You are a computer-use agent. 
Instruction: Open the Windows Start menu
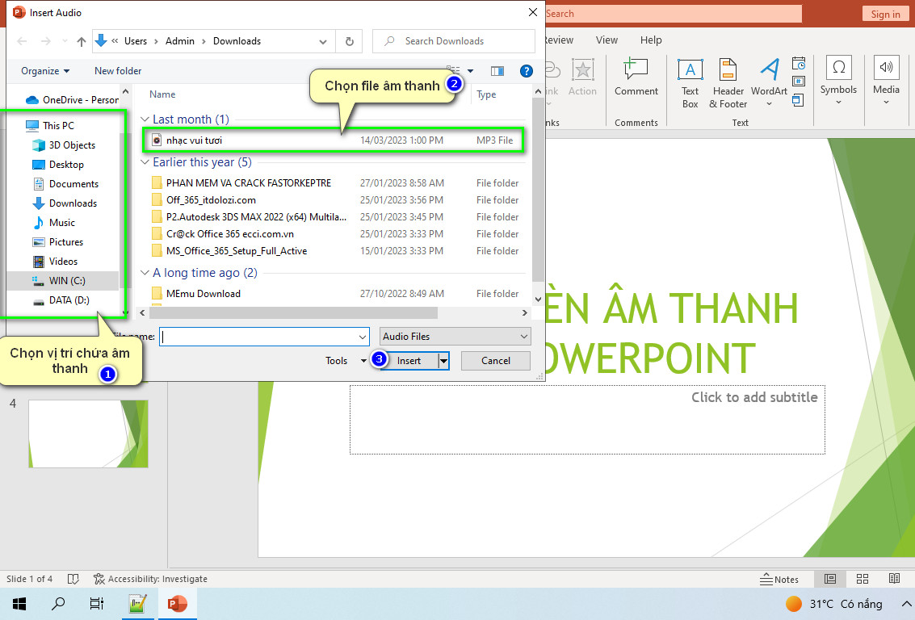(19, 604)
